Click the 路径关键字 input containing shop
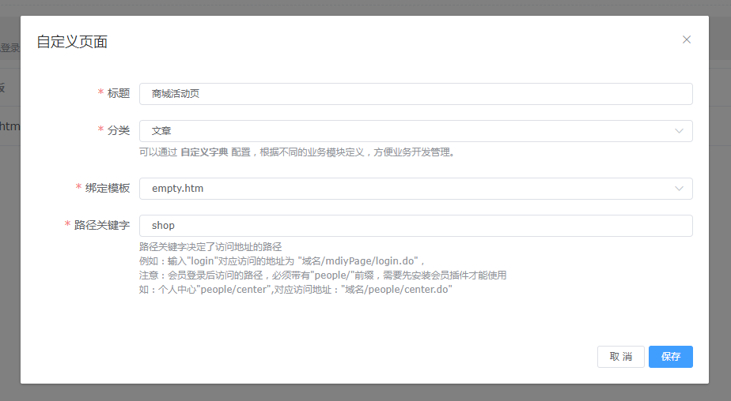Viewport: 731px width, 401px height. [415, 226]
